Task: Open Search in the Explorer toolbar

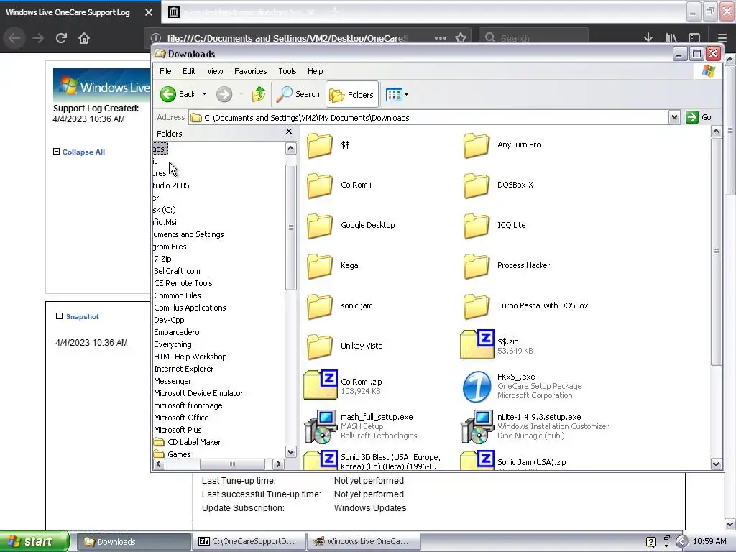Action: pyautogui.click(x=298, y=94)
